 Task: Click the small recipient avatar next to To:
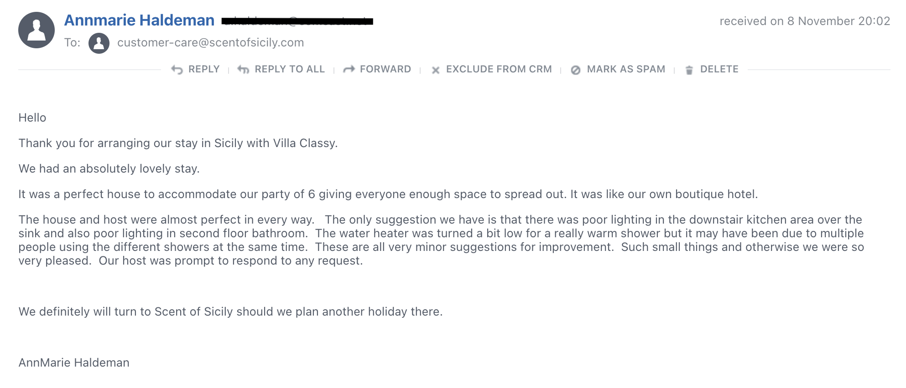[99, 43]
